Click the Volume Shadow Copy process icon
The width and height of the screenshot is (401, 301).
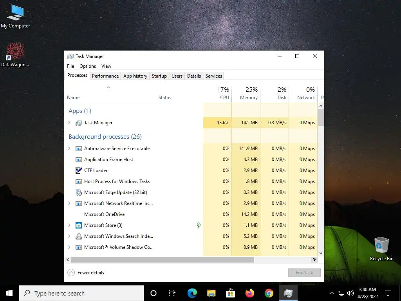coord(78,248)
